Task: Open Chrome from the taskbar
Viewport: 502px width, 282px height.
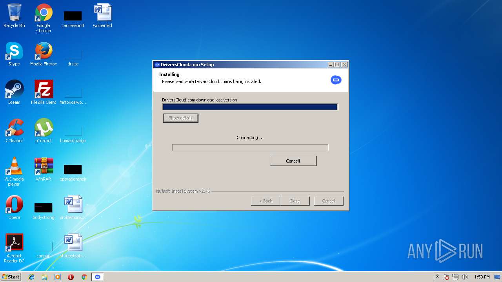Action: click(x=84, y=277)
